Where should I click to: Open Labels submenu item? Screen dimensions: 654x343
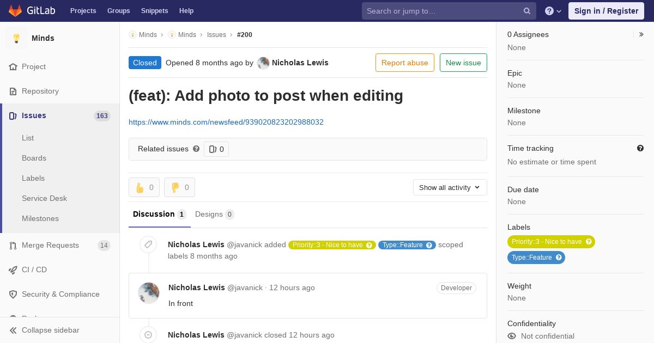[x=33, y=178]
